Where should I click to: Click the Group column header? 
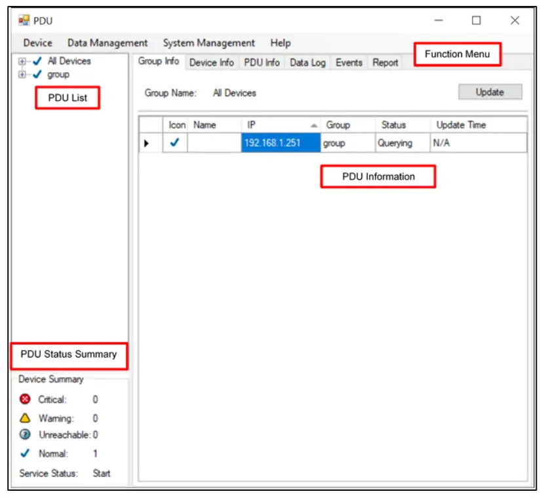(348, 125)
